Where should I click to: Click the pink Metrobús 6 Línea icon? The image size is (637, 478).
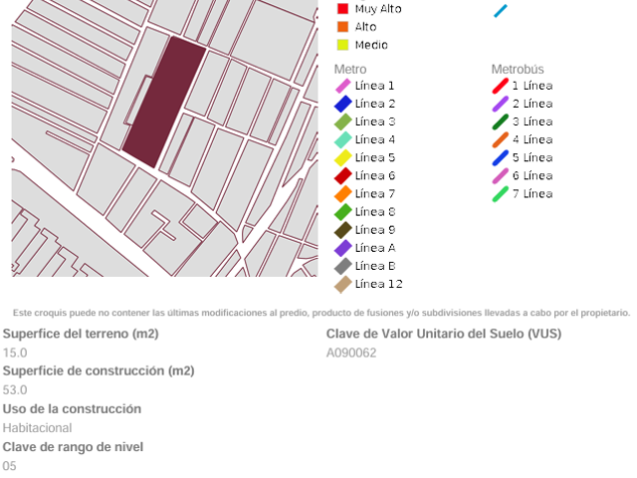tap(501, 176)
